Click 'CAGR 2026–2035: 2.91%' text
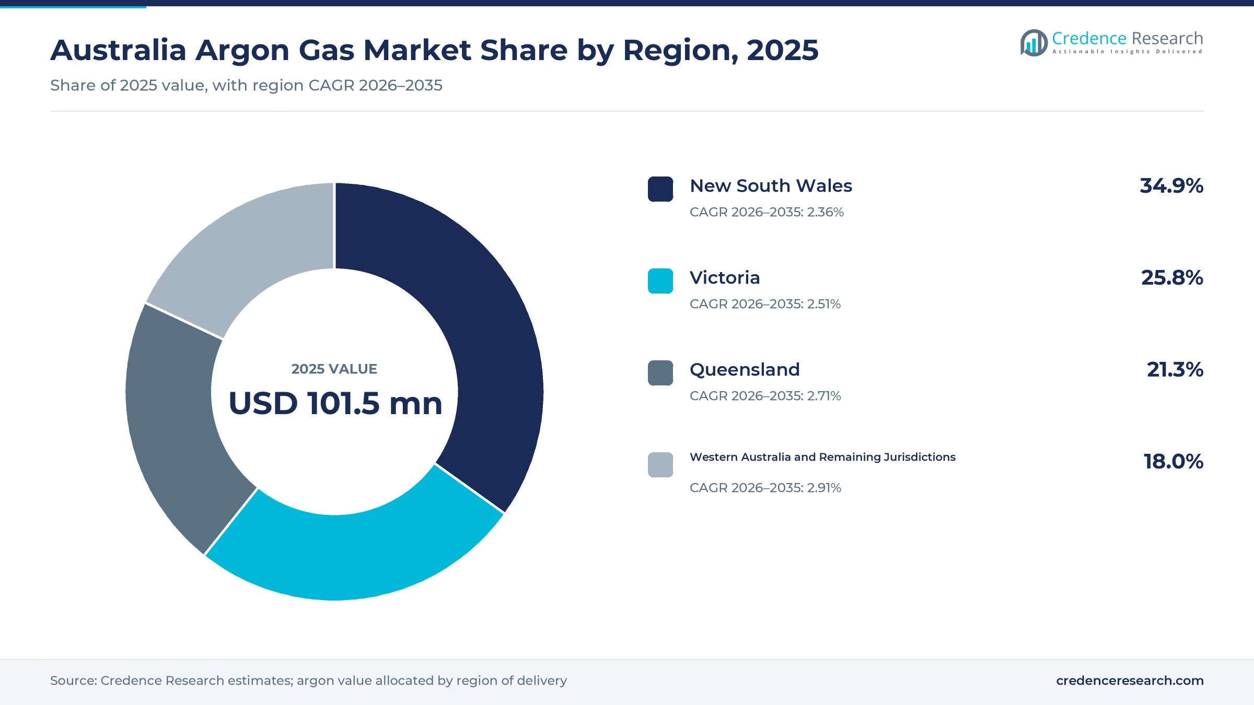This screenshot has height=705, width=1254. (x=765, y=488)
